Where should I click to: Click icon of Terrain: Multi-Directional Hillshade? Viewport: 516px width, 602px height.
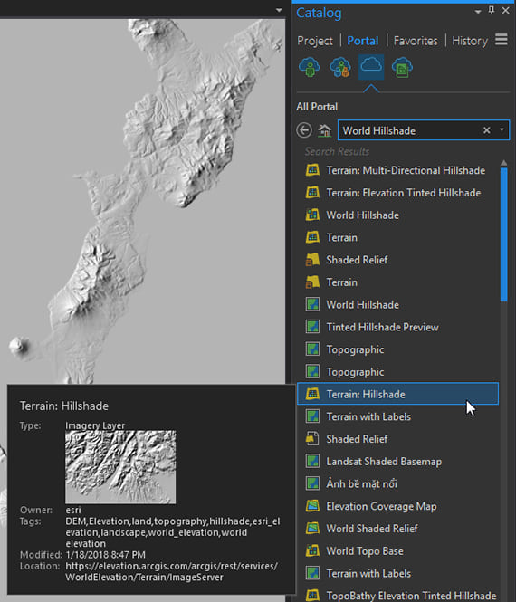pos(312,170)
